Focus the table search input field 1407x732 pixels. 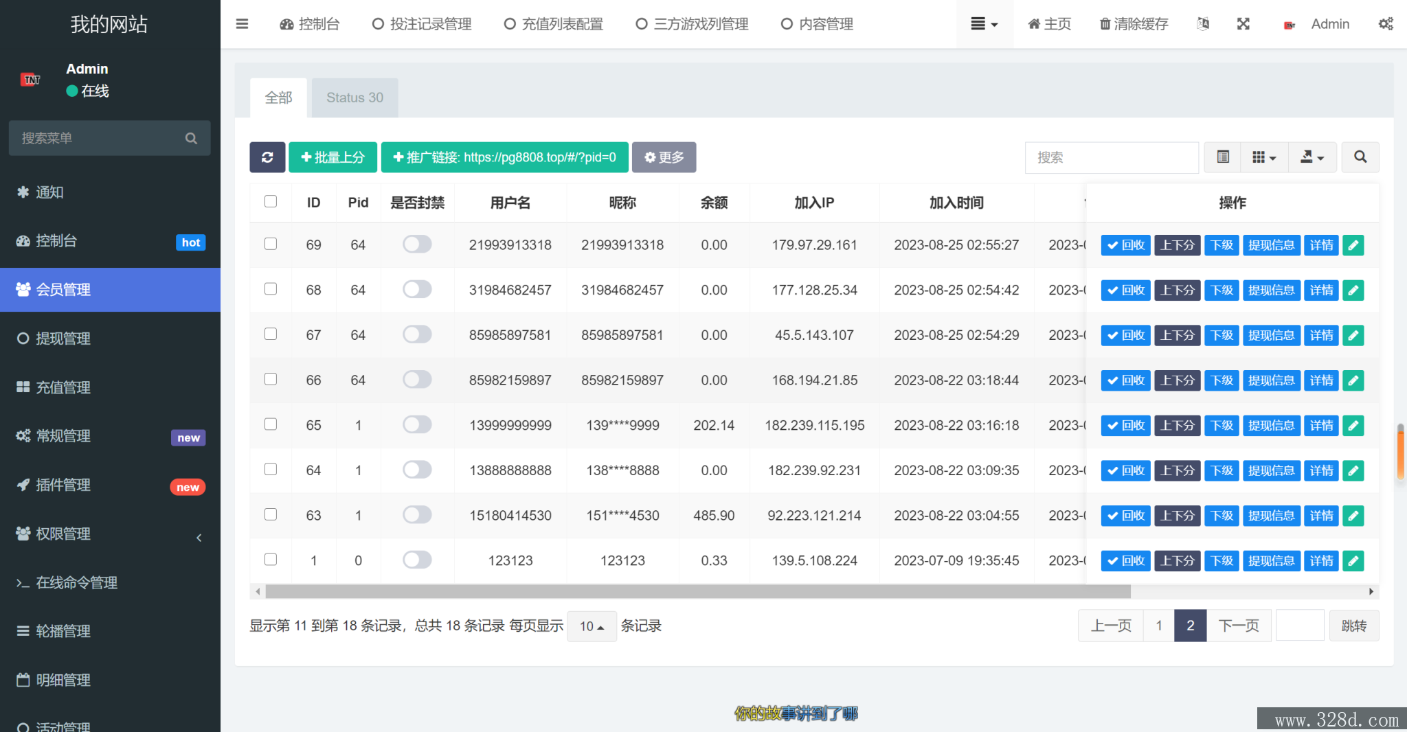pyautogui.click(x=1111, y=157)
